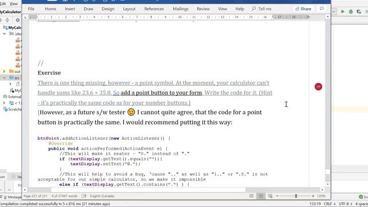Viewport: 368px width, 207px height.
Task: Click the English (Canada) language indicator
Action: (102, 196)
